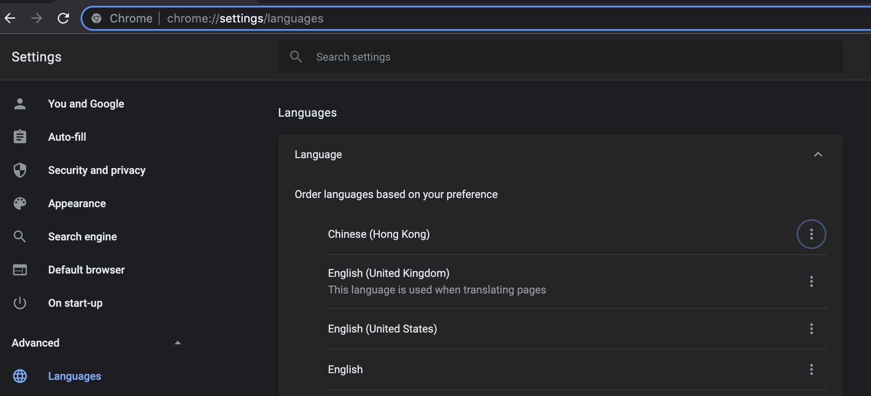Open more actions for Chinese (Hong Kong)

click(811, 234)
